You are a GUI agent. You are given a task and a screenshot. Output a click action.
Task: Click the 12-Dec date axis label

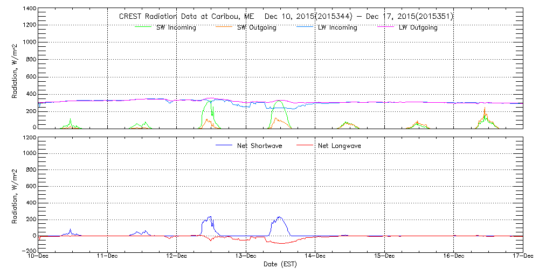coord(177,257)
